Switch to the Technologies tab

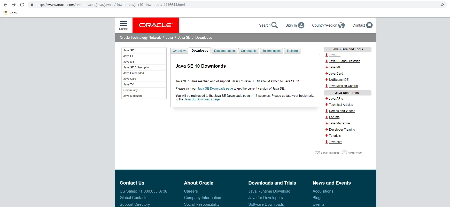click(271, 51)
